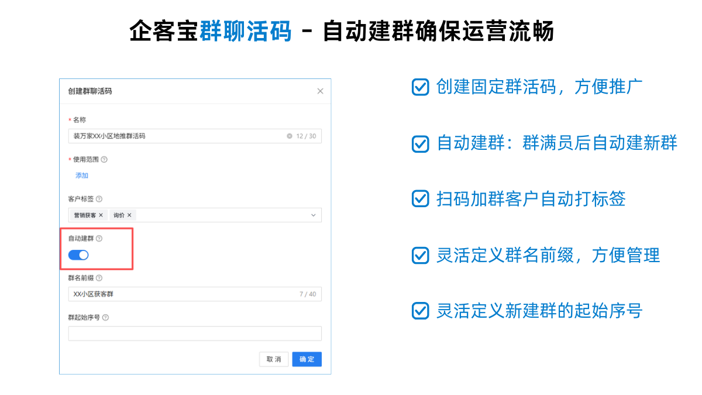The image size is (702, 395).
Task: Click the 取消 button
Action: tap(274, 359)
